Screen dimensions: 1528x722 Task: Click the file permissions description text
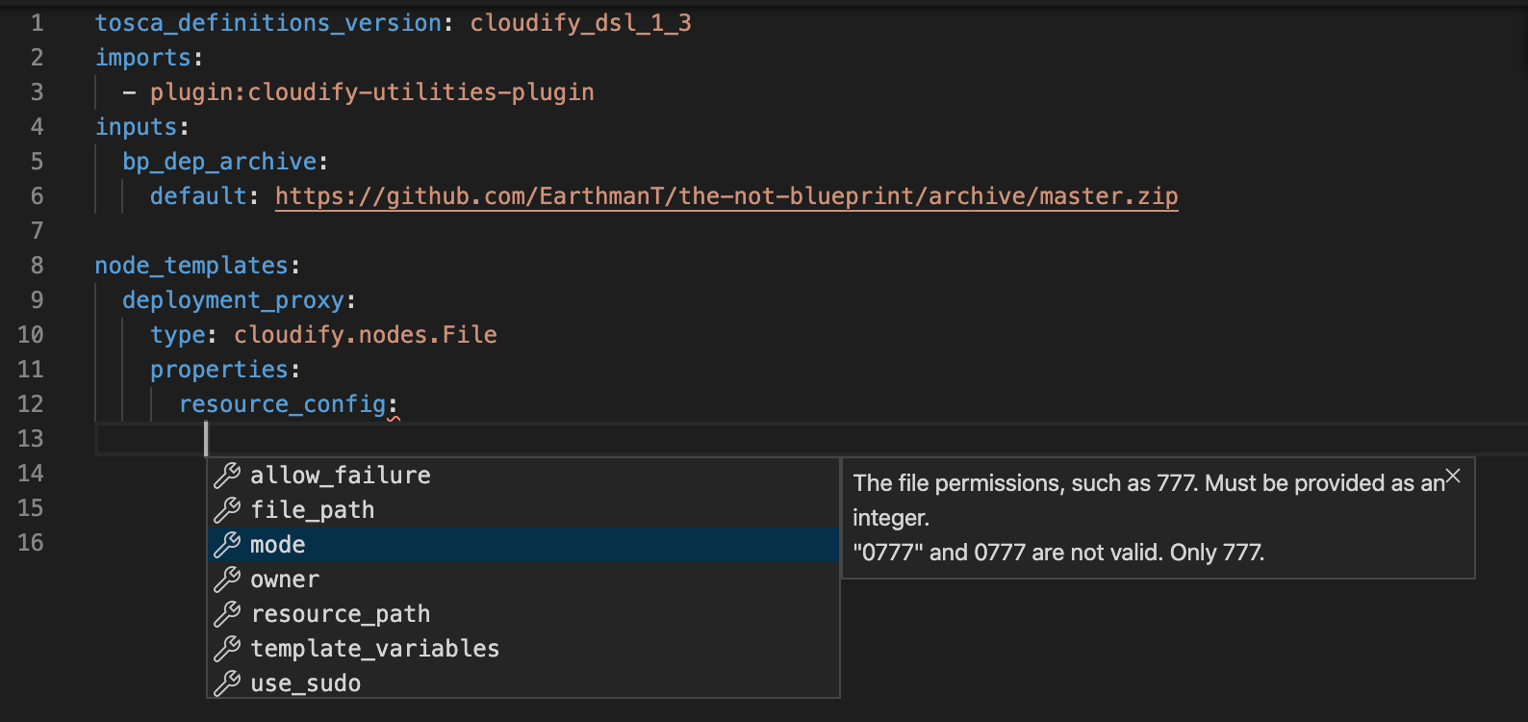1149,518
